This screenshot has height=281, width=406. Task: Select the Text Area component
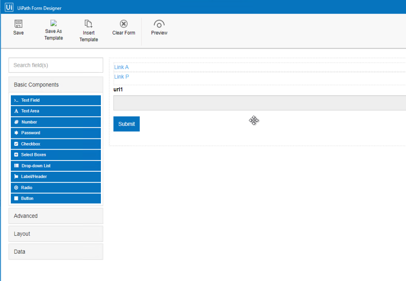(56, 111)
